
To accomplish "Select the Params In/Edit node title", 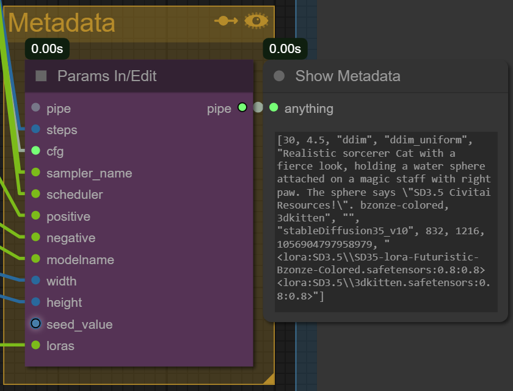I will pos(107,76).
